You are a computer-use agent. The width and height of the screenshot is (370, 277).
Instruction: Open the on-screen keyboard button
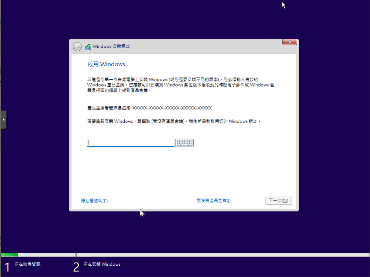coord(185,143)
